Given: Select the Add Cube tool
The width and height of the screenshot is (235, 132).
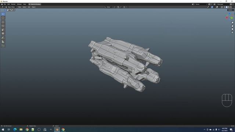Looking at the screenshot, I should click(3, 45).
